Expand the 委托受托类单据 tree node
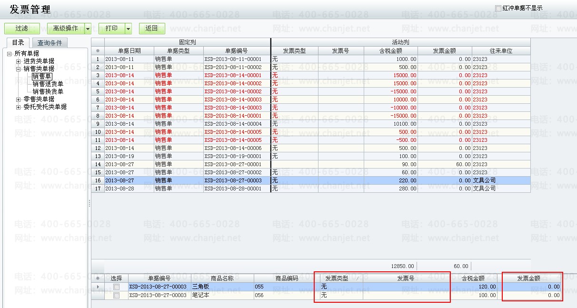The image size is (577, 308). click(19, 107)
